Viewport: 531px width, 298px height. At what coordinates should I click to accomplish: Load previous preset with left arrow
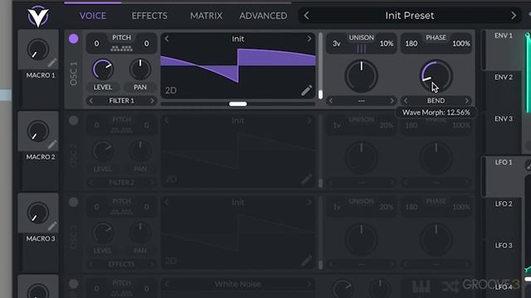[306, 15]
